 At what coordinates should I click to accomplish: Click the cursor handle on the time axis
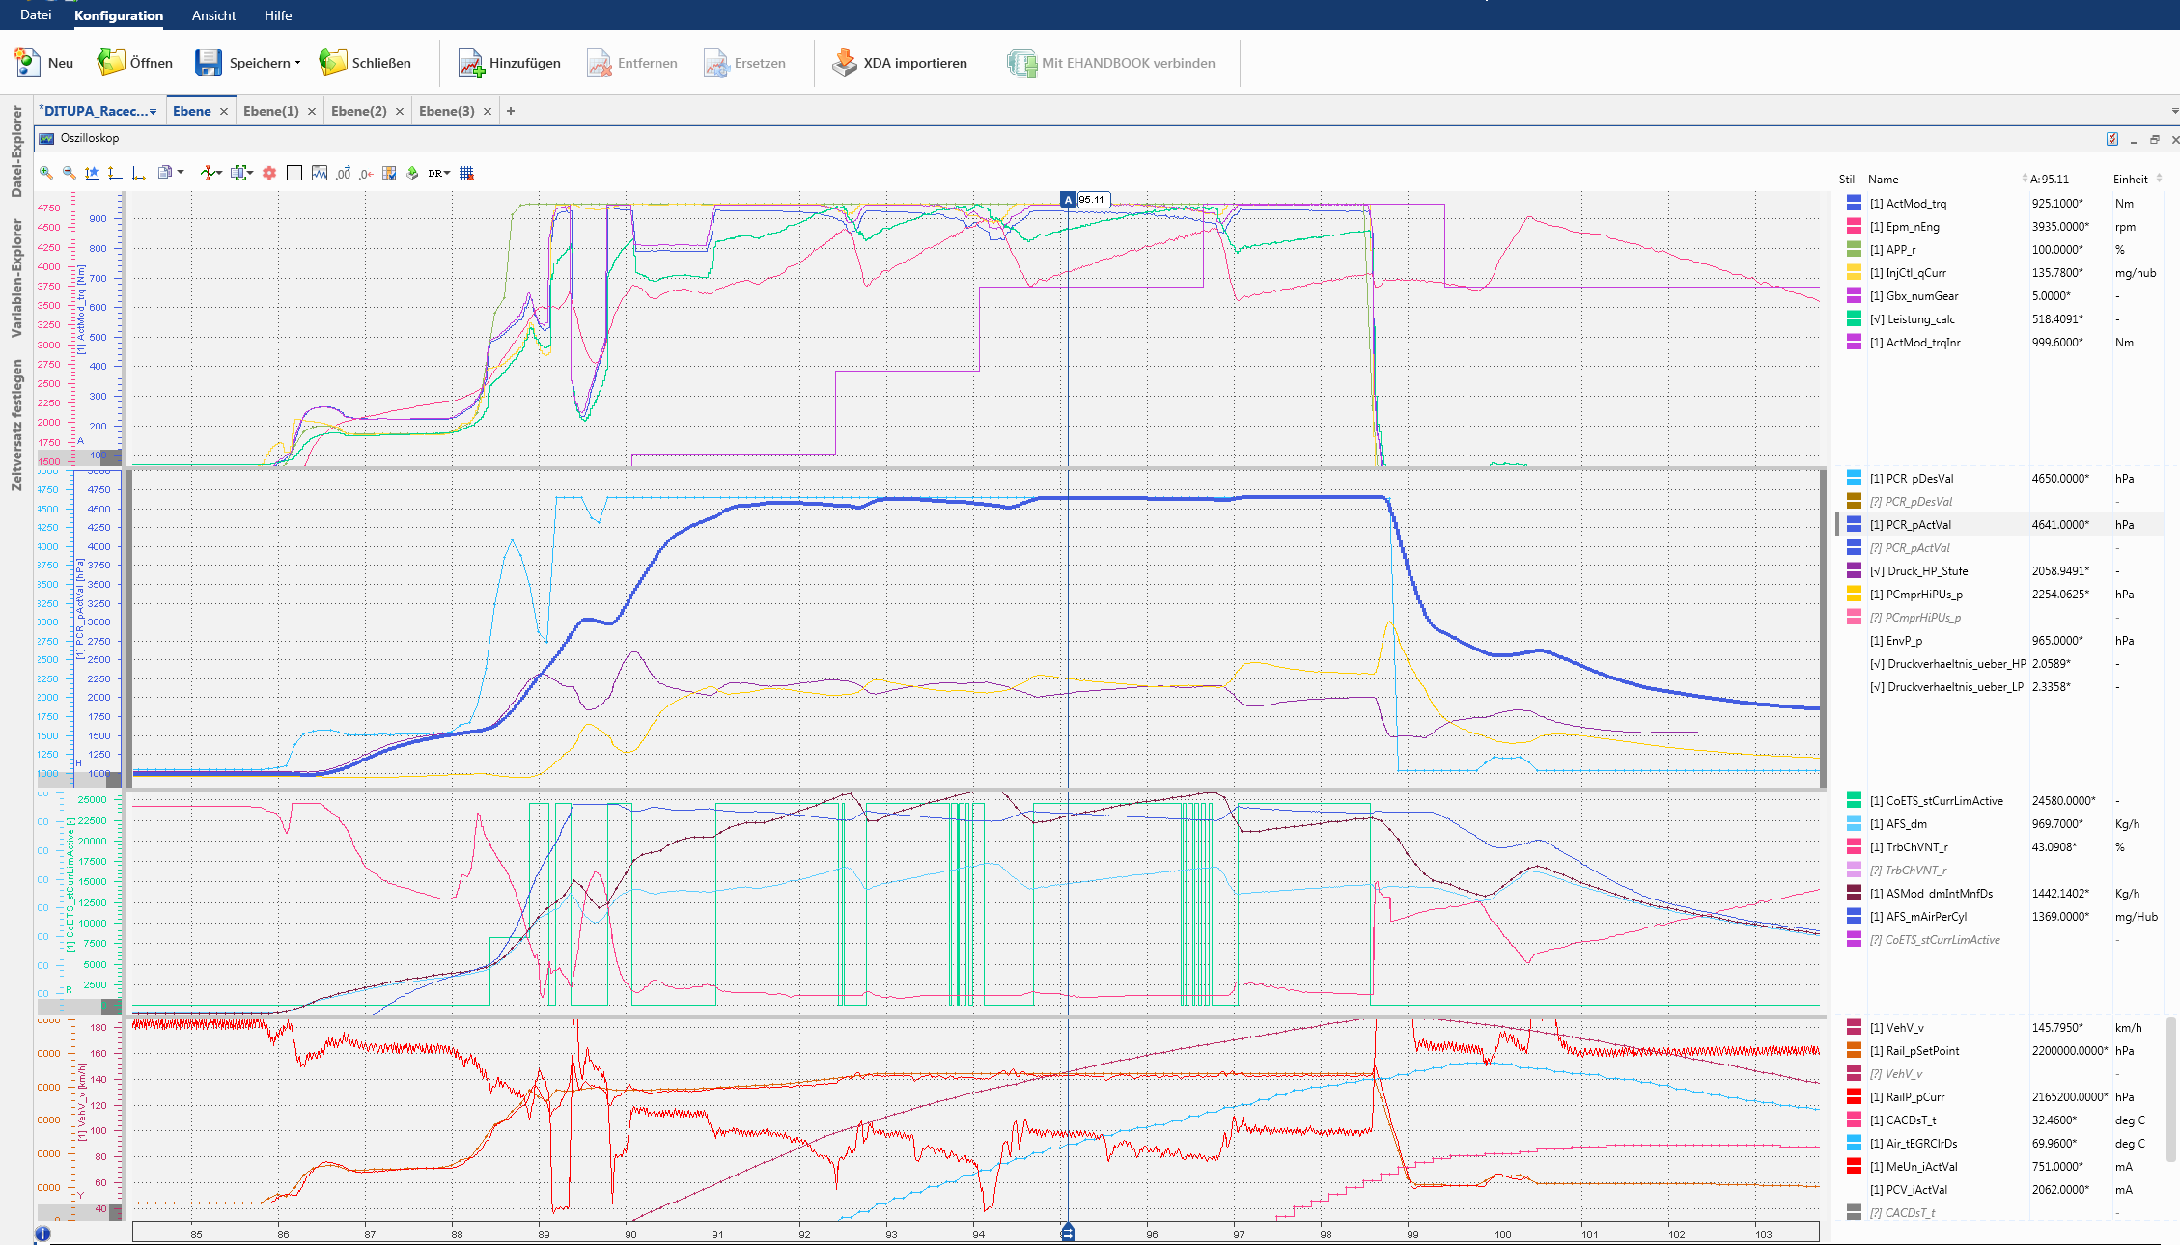1068,1232
